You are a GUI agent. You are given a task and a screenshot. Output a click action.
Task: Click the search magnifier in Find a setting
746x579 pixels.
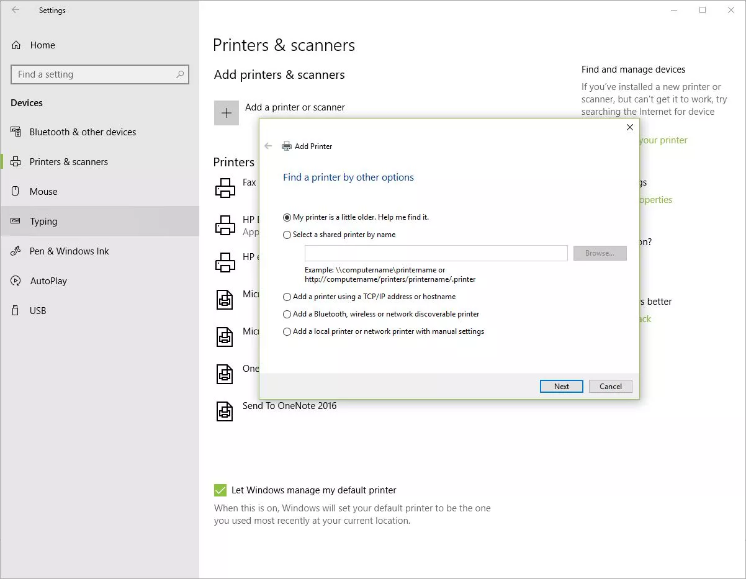(180, 74)
